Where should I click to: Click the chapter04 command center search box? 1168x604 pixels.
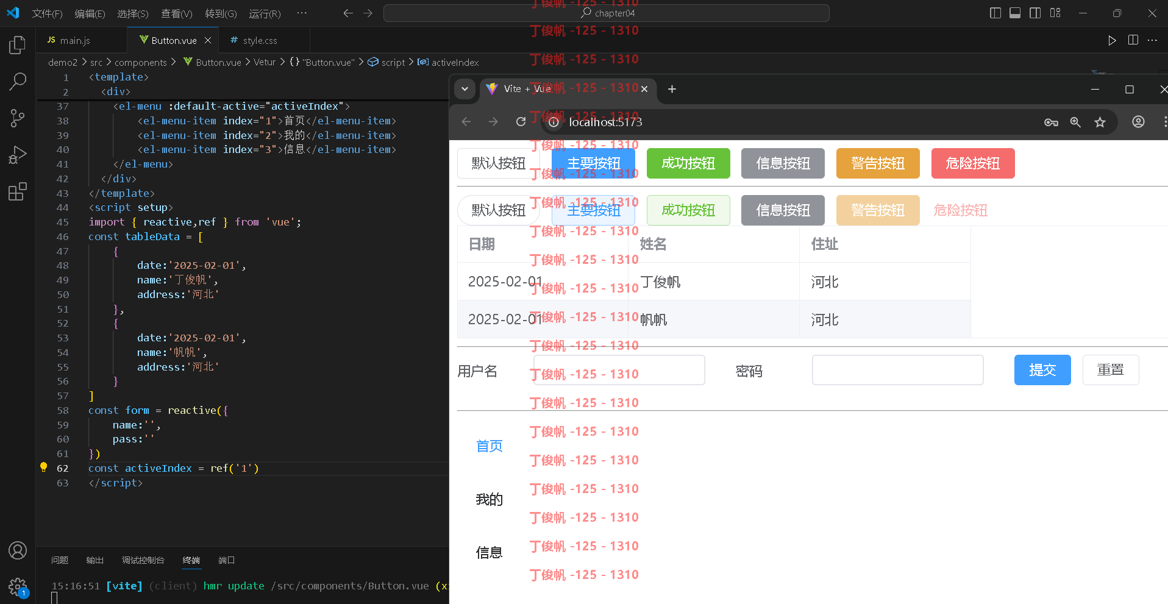point(606,13)
